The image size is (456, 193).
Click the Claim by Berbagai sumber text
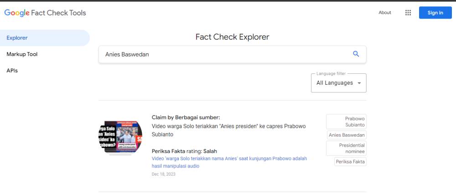point(186,117)
